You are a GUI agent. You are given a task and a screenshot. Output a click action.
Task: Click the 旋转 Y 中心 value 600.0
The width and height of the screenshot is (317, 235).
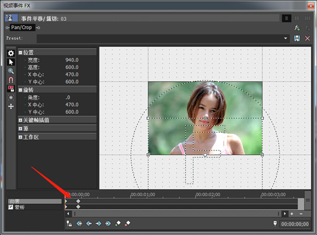pos(72,112)
